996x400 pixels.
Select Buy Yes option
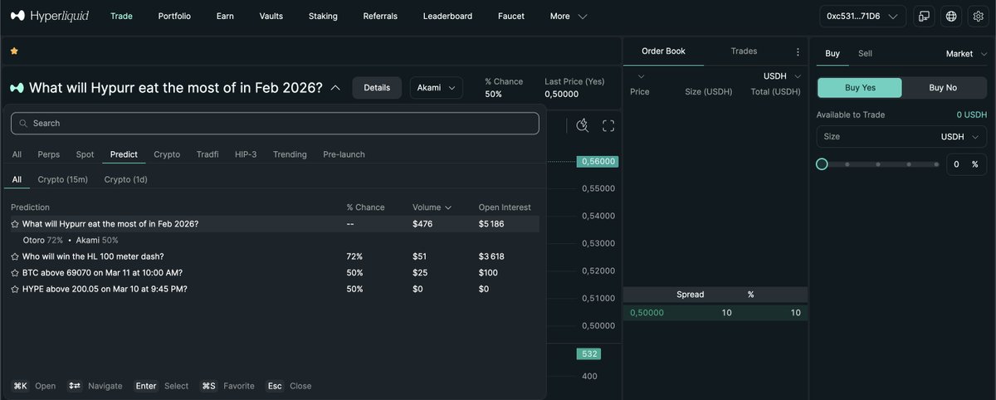click(x=860, y=88)
